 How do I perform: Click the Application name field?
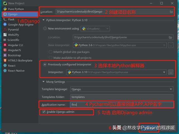point(122,104)
